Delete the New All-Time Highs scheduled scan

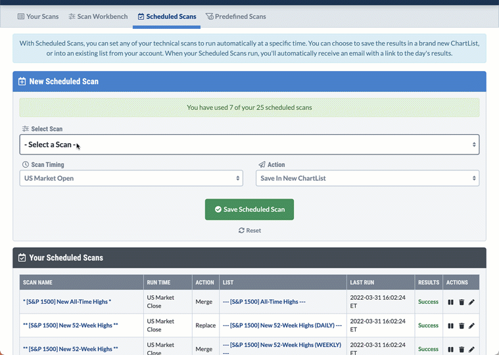(461, 302)
